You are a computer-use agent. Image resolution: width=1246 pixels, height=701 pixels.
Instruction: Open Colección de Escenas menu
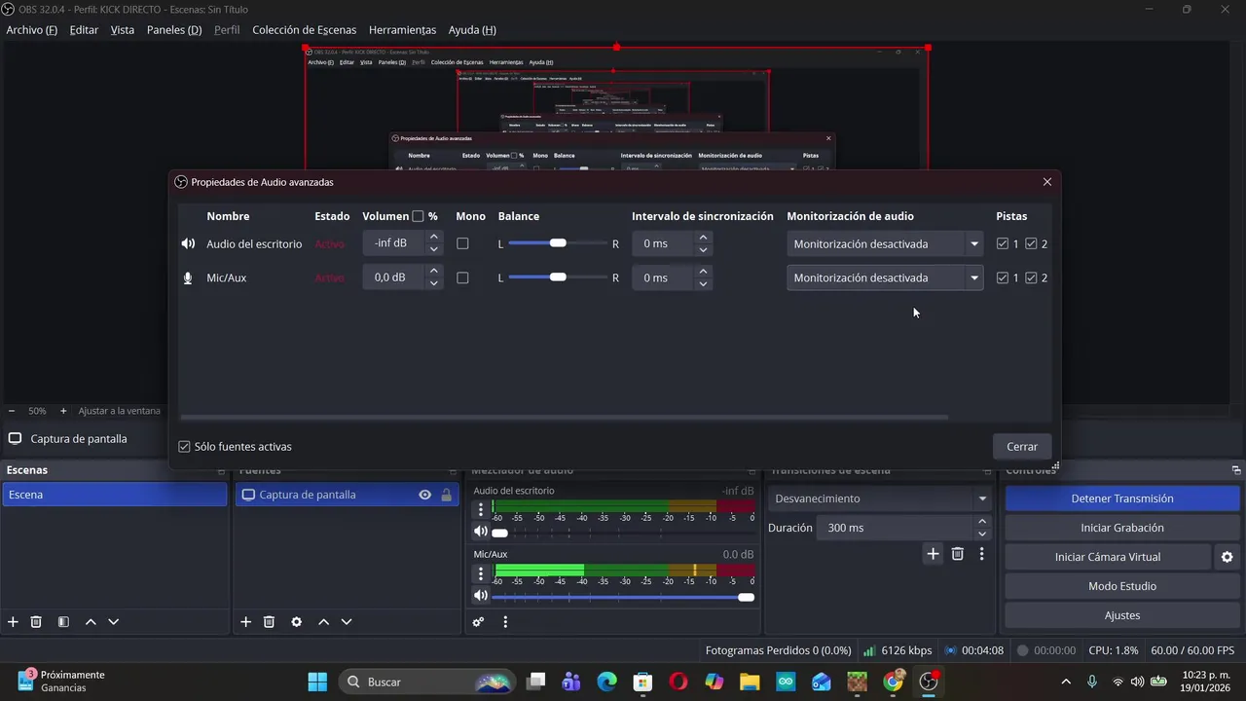coord(305,30)
